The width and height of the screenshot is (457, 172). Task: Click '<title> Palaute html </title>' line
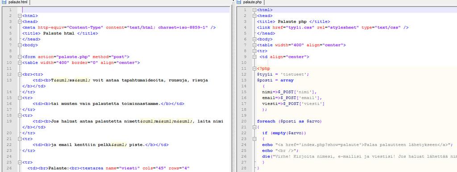pyautogui.click(x=60, y=33)
